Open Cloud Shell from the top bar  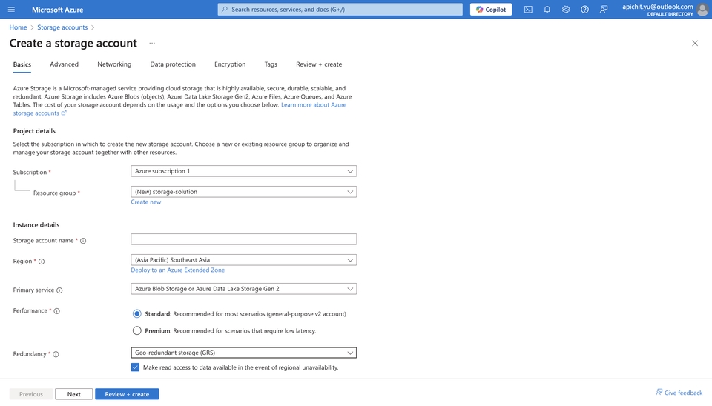point(528,9)
